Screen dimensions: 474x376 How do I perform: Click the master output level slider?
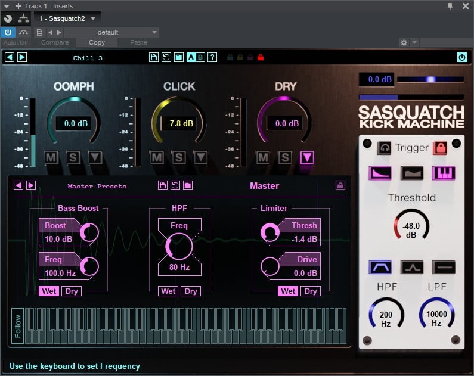[x=430, y=79]
